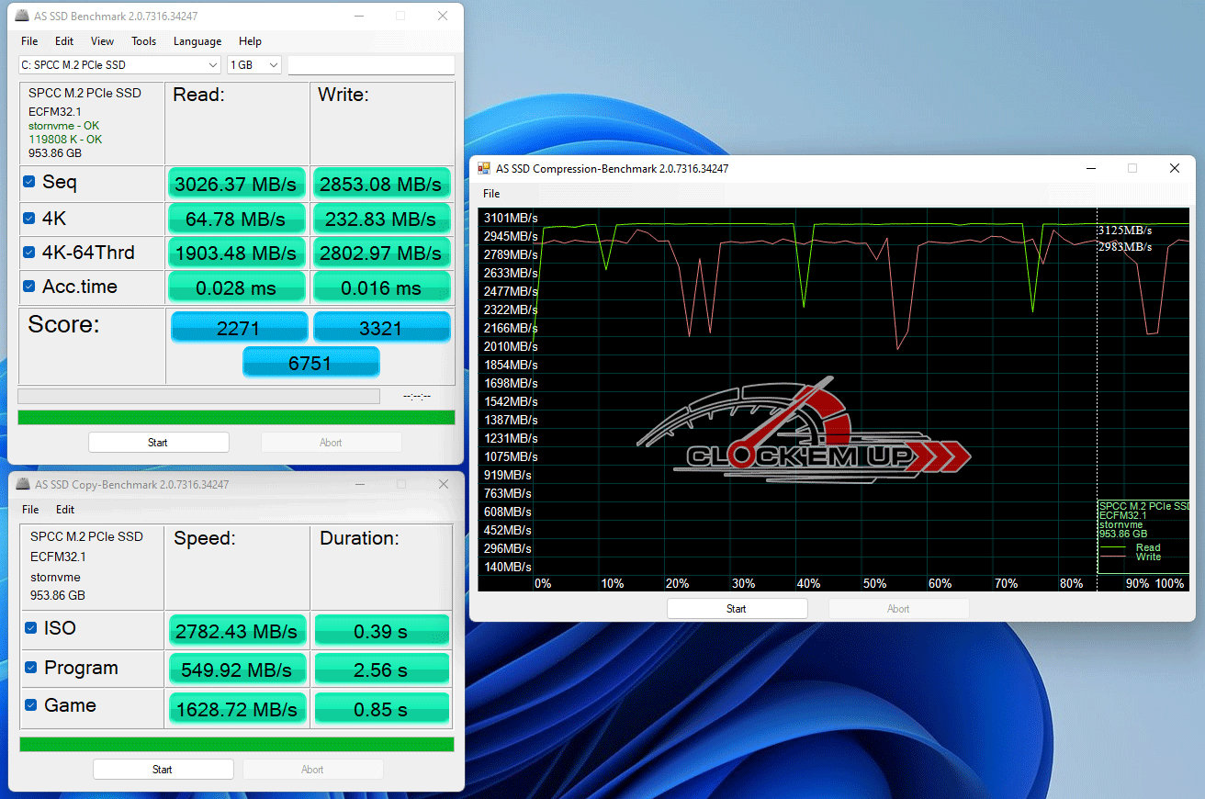Open File menu in Compression-Benchmark window
The height and width of the screenshot is (799, 1205).
[x=491, y=194]
